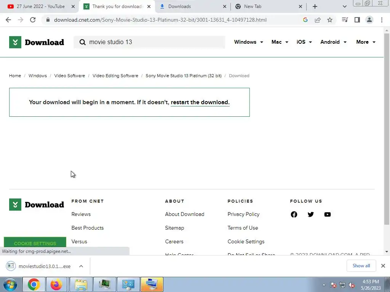This screenshot has height=292, width=390.
Task: Open the Video Editing Software breadcrumb
Action: (115, 76)
